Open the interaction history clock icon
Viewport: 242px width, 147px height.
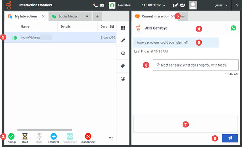pos(123,53)
